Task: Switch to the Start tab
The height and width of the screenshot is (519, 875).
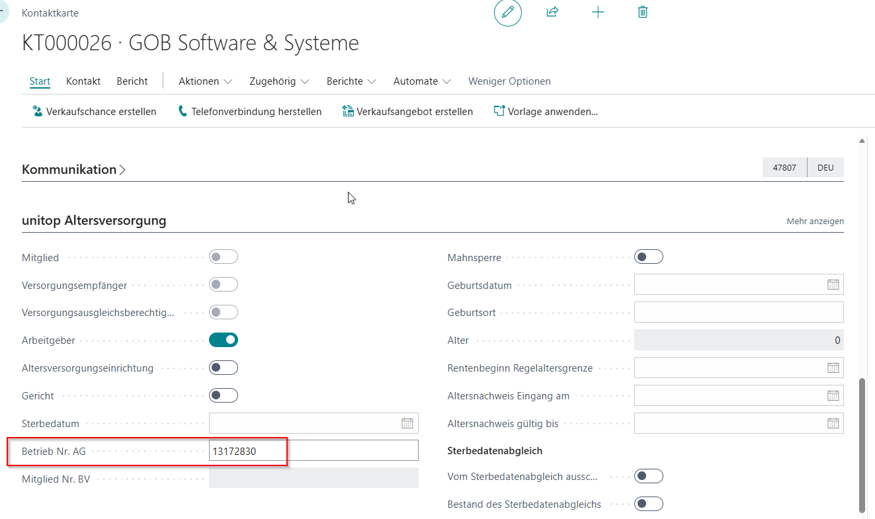Action: click(40, 81)
